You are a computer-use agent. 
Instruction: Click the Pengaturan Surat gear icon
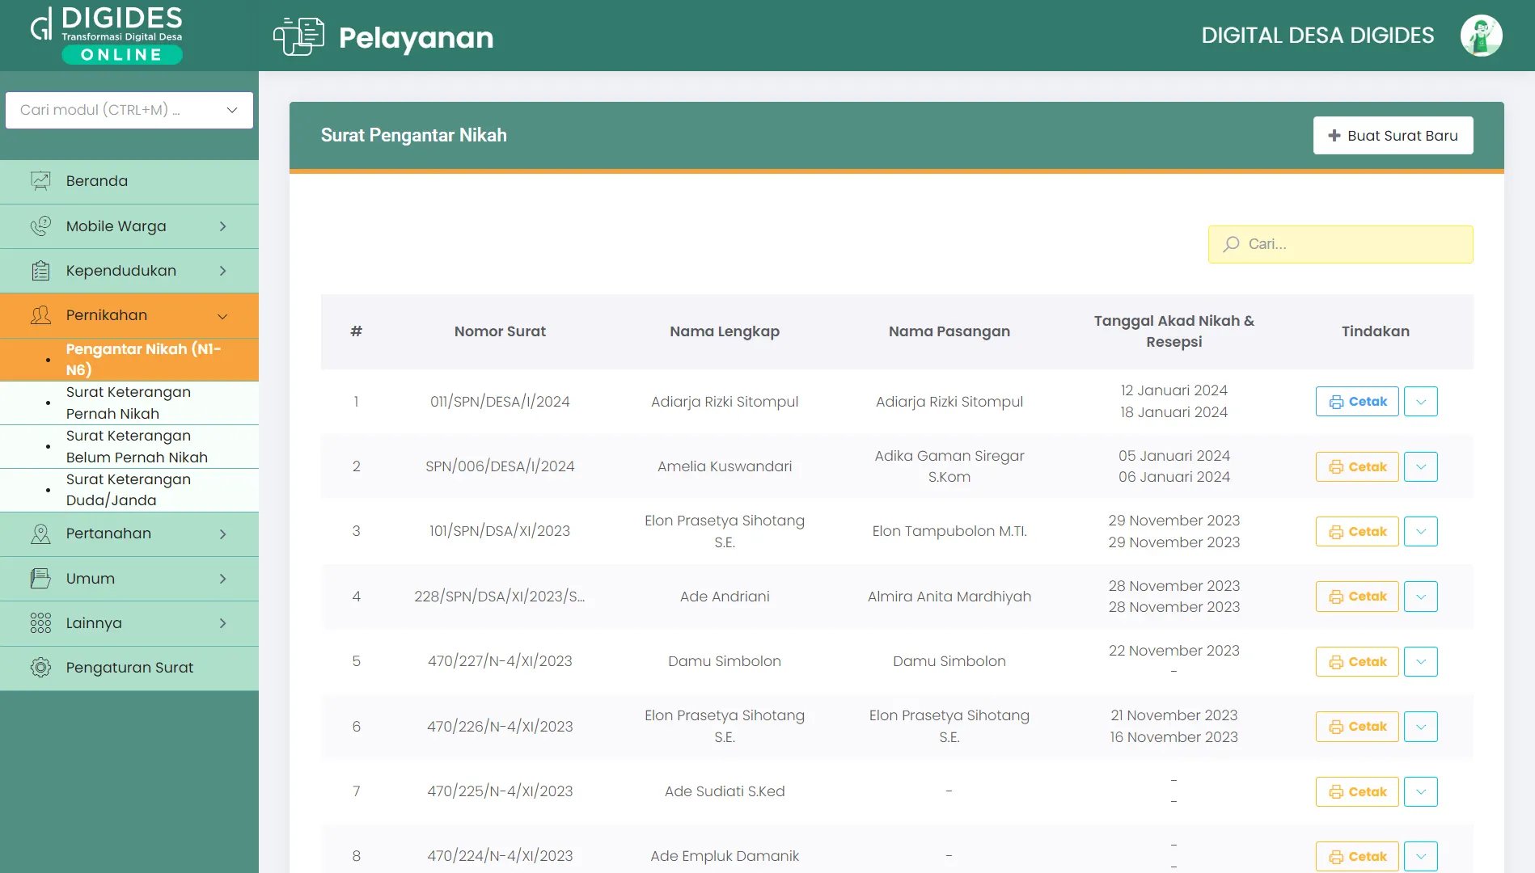[x=40, y=668]
